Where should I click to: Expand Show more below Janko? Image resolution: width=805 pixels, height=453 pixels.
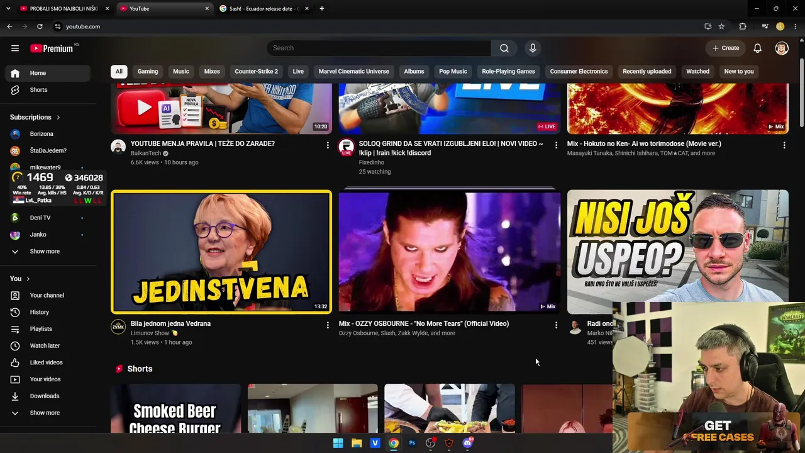(48, 252)
